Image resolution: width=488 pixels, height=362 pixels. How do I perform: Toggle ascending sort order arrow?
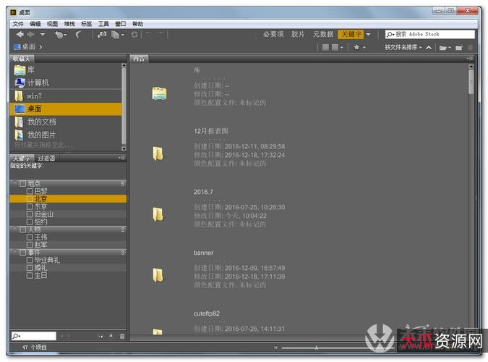pos(429,47)
